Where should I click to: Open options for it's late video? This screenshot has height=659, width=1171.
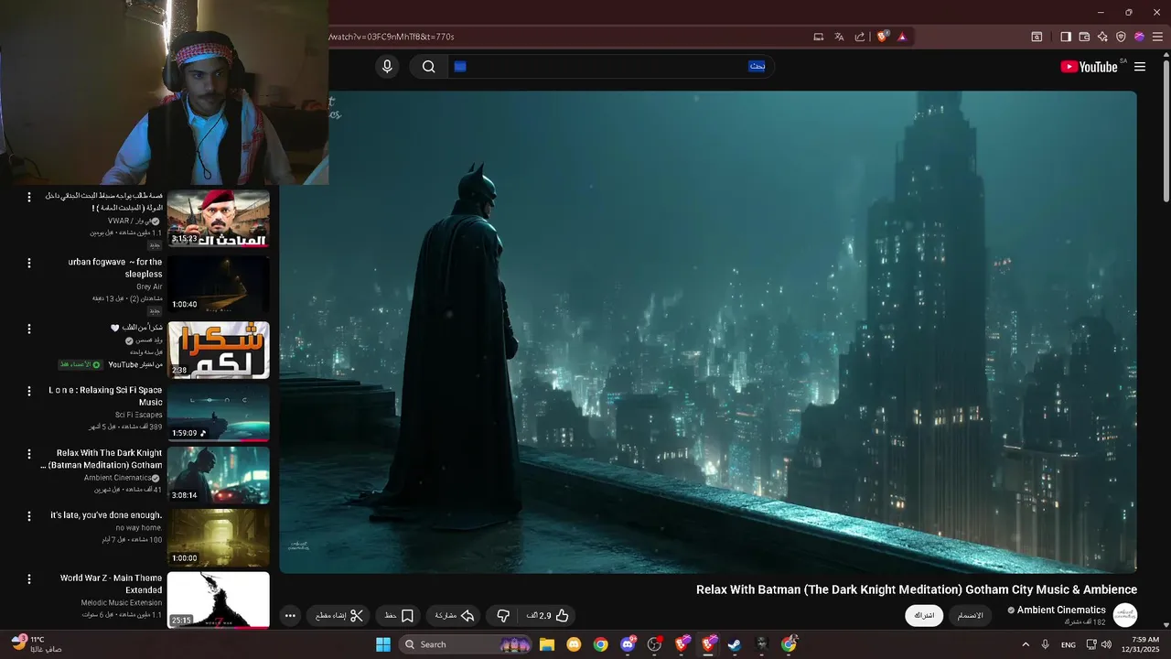point(28,516)
